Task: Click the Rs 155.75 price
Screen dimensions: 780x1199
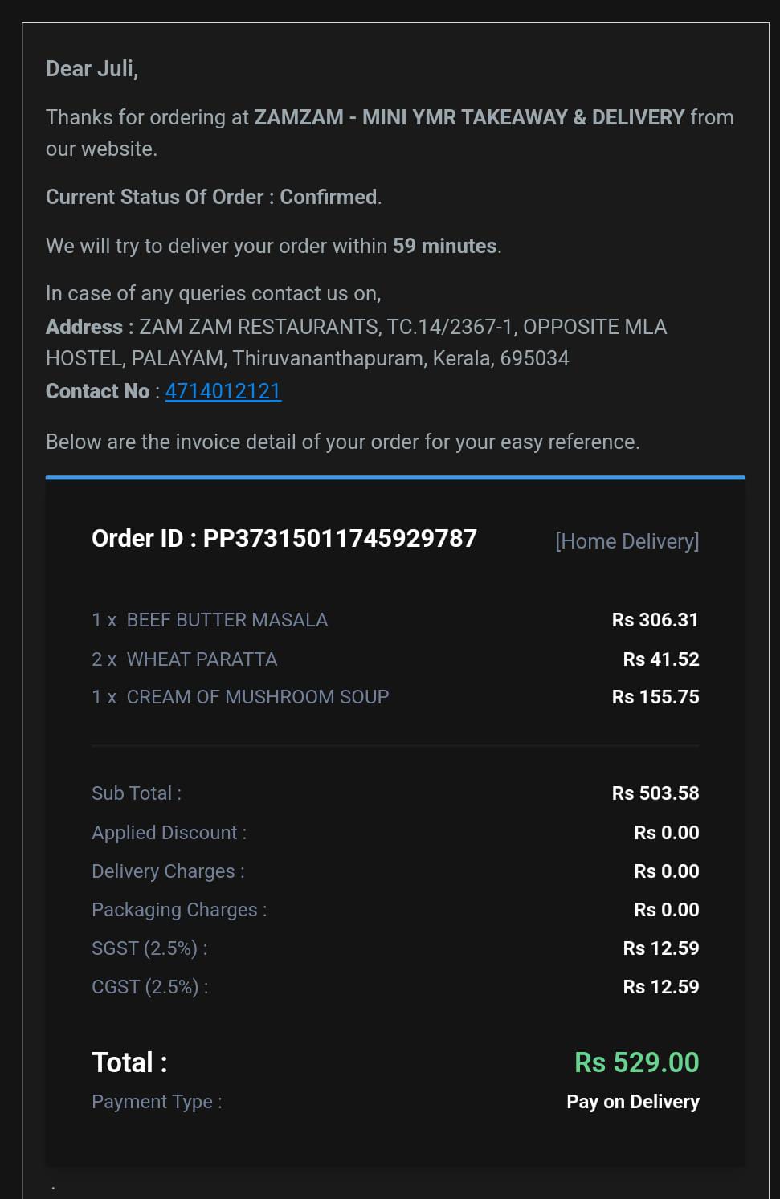Action: (x=655, y=697)
